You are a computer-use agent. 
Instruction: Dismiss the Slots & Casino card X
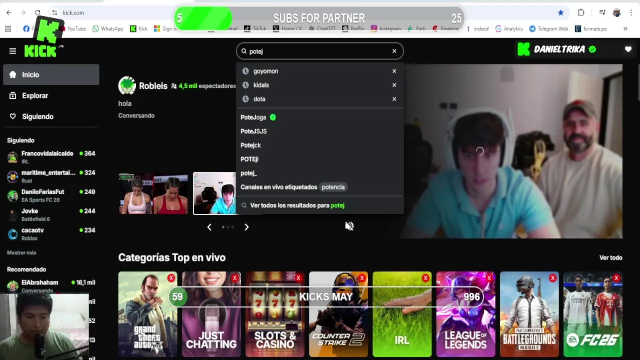298,278
